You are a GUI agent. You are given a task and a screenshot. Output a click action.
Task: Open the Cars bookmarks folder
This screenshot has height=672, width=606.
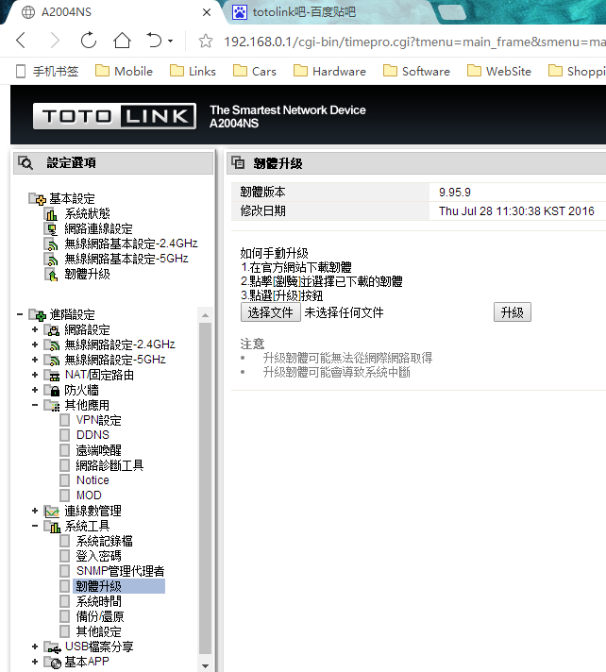pos(255,71)
